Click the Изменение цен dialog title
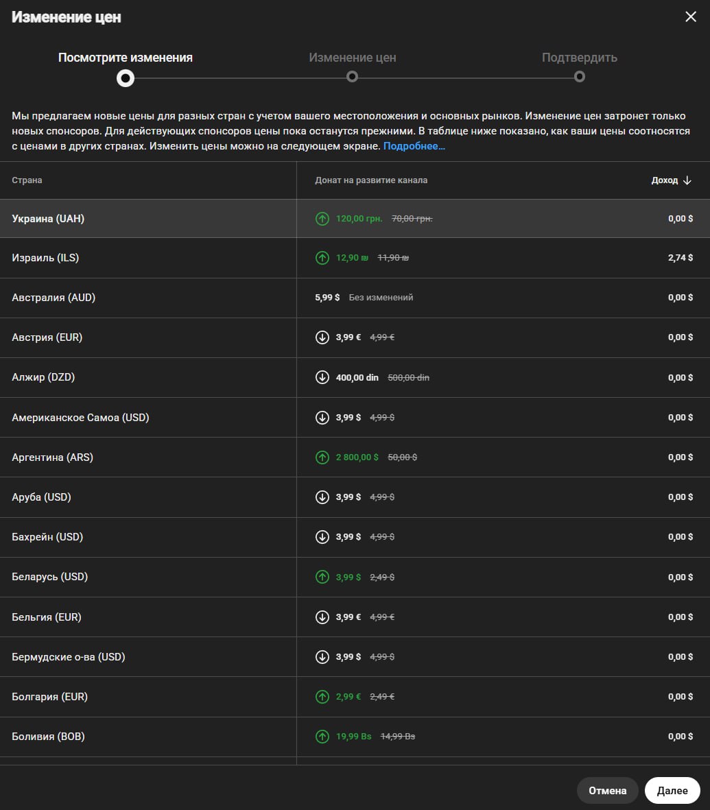 click(x=66, y=17)
